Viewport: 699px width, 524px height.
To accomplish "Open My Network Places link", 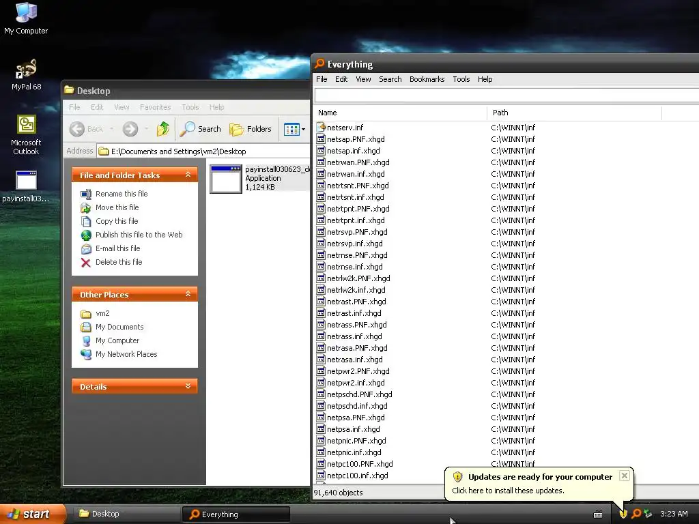I will [126, 354].
